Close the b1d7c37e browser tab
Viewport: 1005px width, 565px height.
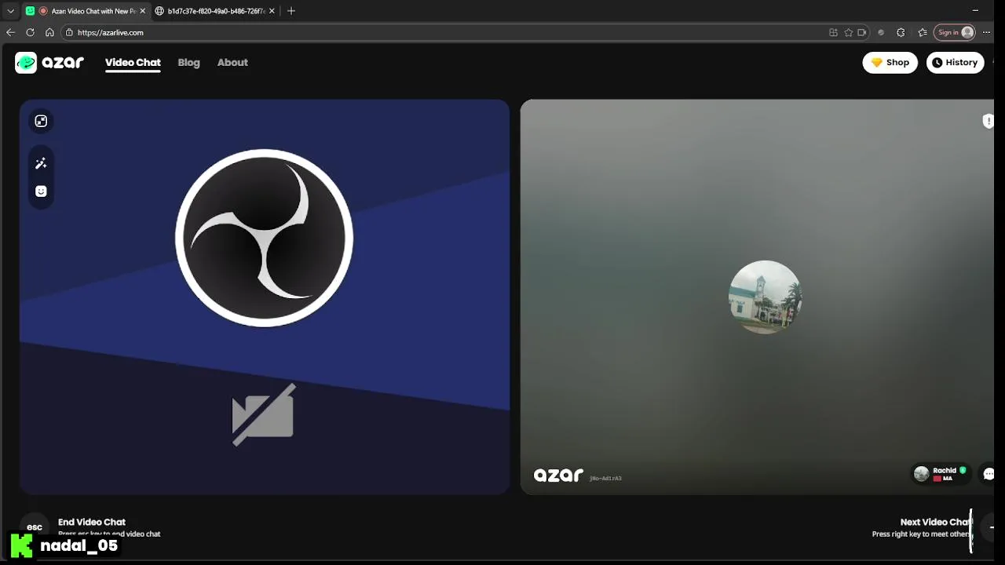coord(272,11)
